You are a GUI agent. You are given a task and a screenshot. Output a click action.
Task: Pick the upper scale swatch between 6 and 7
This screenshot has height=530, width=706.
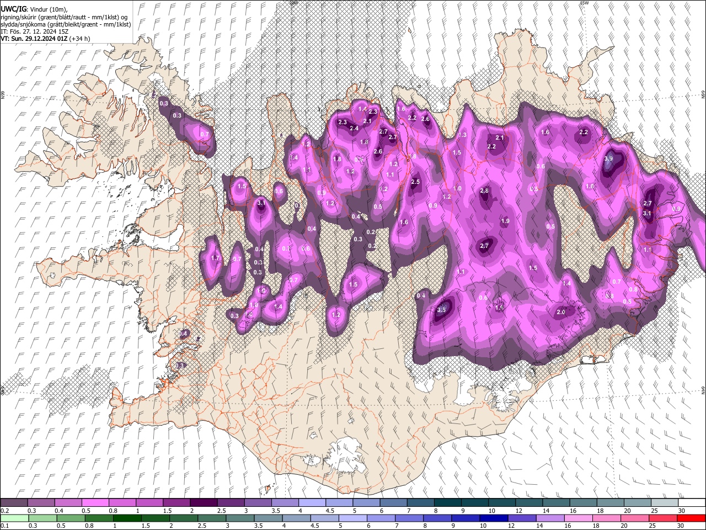click(393, 503)
